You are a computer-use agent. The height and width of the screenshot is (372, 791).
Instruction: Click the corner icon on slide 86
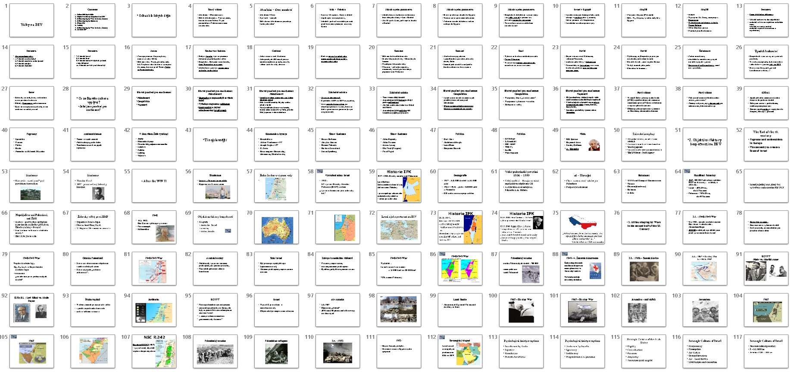coord(442,254)
